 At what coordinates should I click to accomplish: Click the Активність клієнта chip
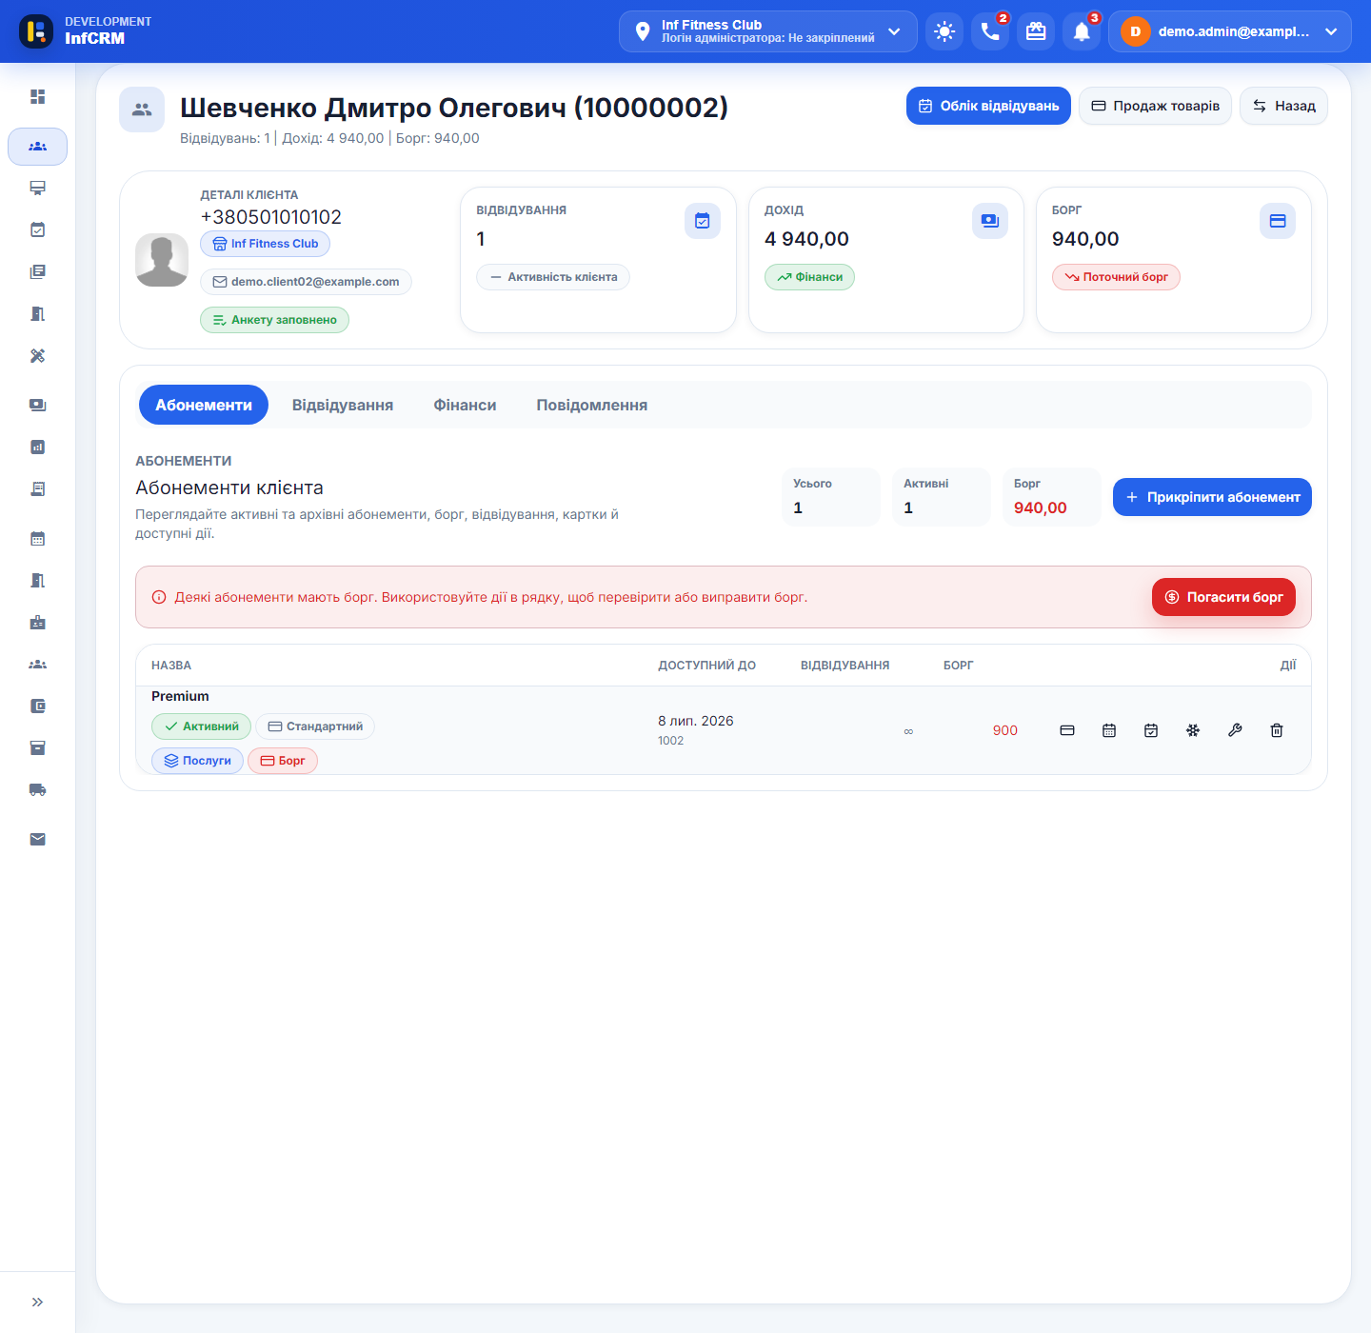(553, 277)
